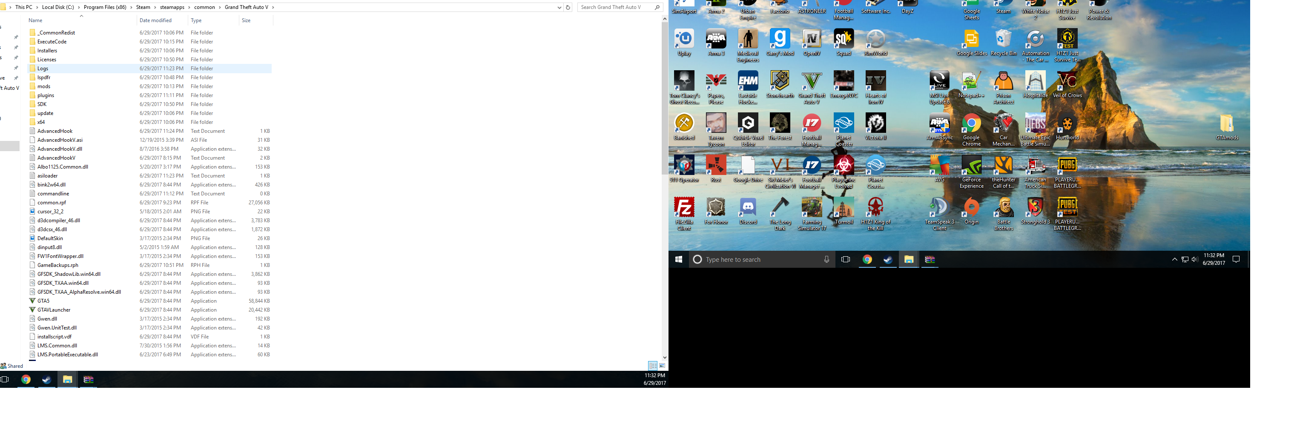The image size is (1297, 447).
Task: Click the Origin desktop icon
Action: pyautogui.click(x=971, y=212)
